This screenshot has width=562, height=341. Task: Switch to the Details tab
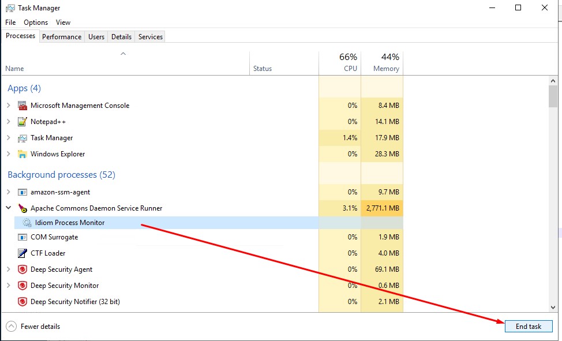[122, 36]
